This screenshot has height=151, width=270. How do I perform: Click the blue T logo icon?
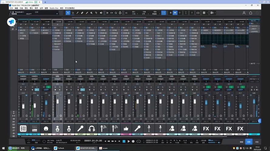point(12,22)
